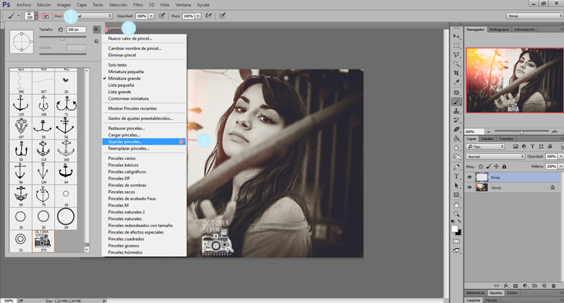
Task: Click the foreground color swatch
Action: pyautogui.click(x=455, y=229)
